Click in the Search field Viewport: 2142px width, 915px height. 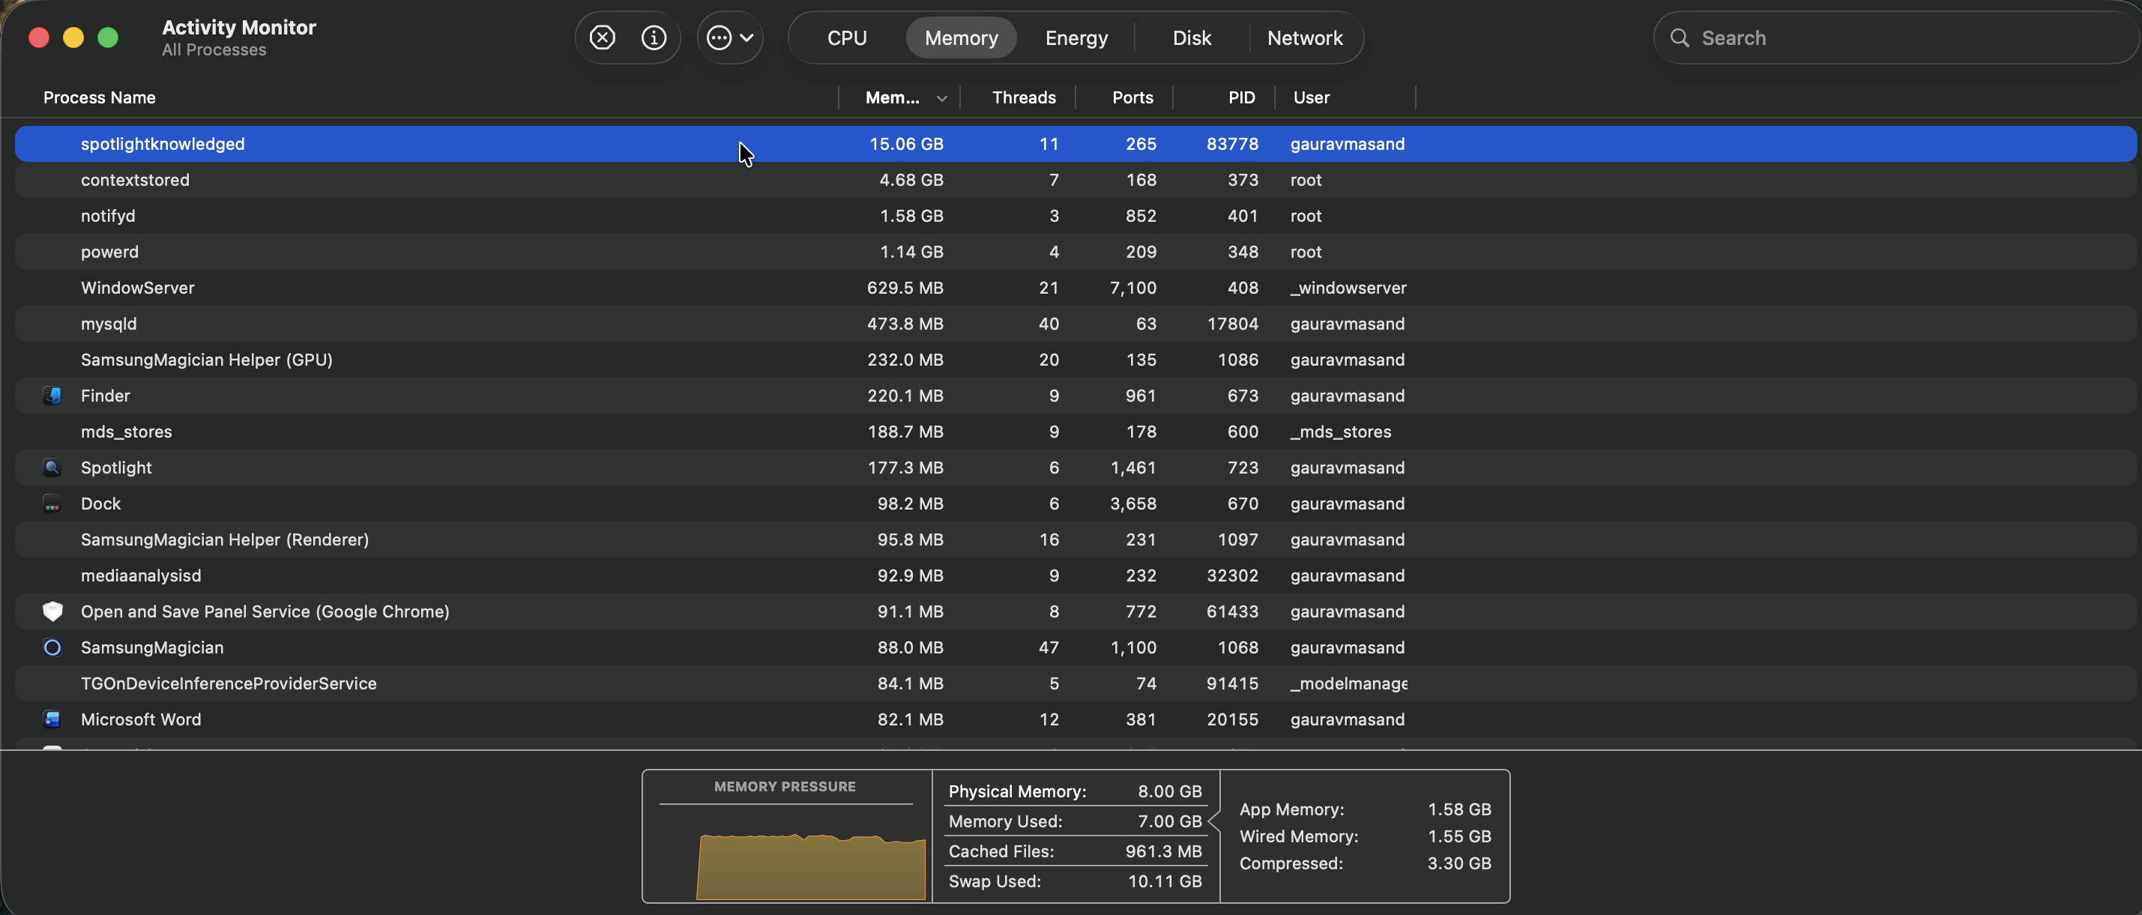coord(1904,37)
